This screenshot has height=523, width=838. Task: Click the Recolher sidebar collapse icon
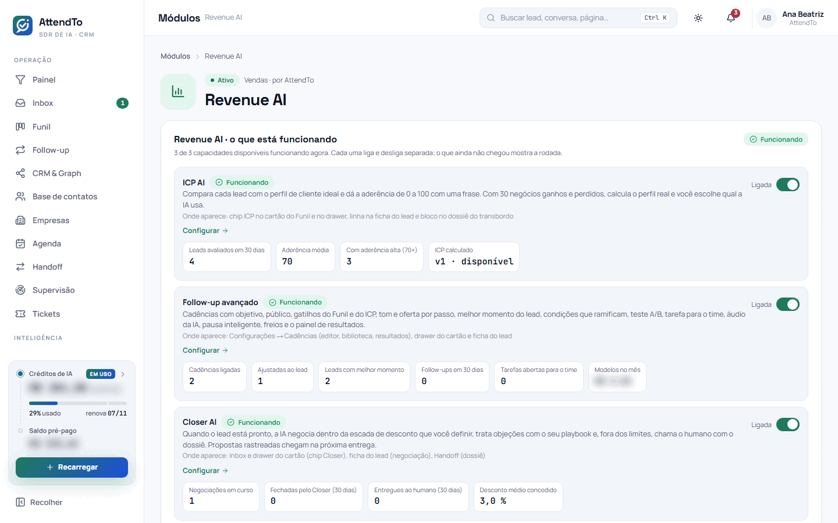20,502
